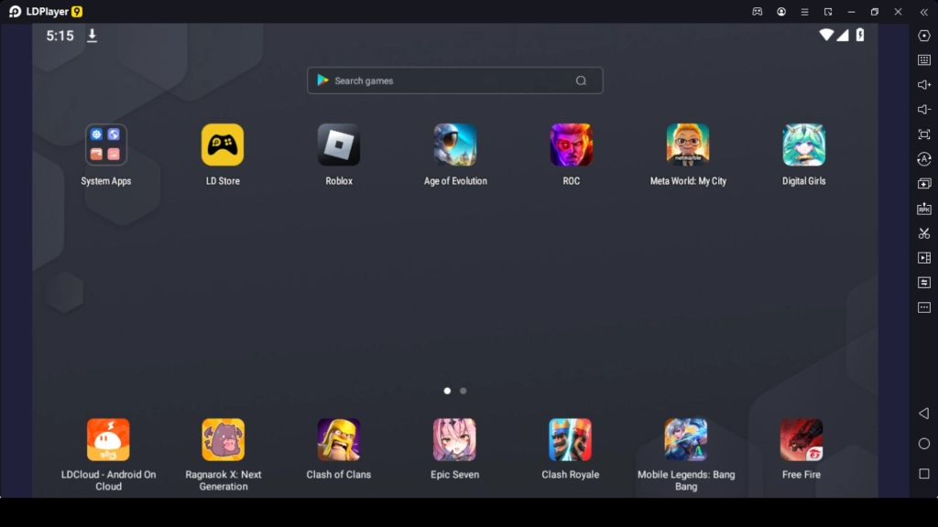The width and height of the screenshot is (938, 527).
Task: Click download indicator in status bar
Action: (93, 36)
